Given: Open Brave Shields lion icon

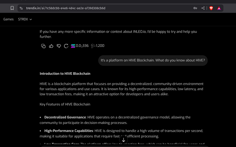Looking at the screenshot, I should point(211,8).
